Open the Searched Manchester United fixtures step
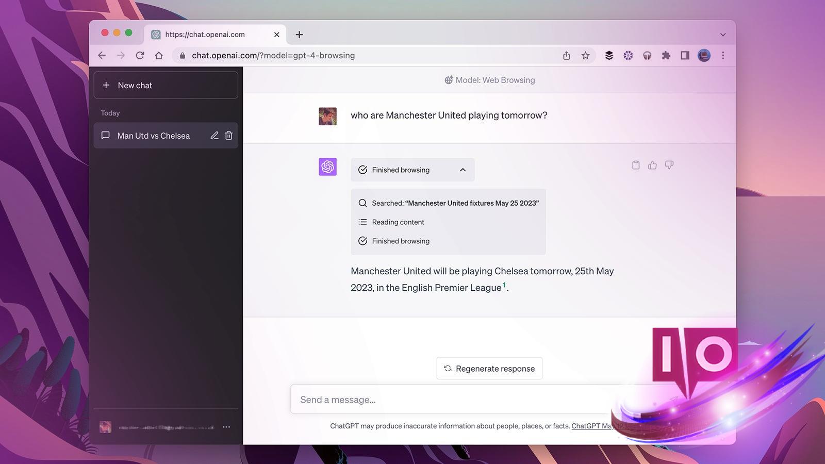Screen dimensions: 825x464 pyautogui.click(x=449, y=203)
